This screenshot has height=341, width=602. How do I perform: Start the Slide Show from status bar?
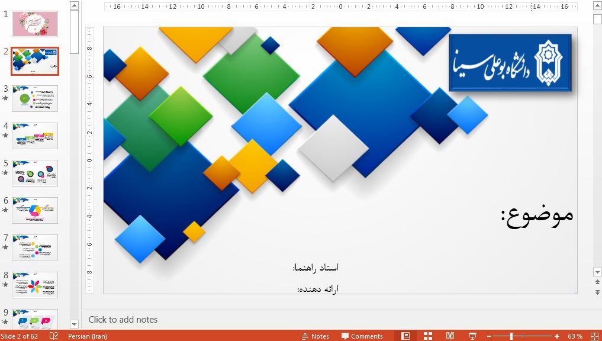pos(472,336)
